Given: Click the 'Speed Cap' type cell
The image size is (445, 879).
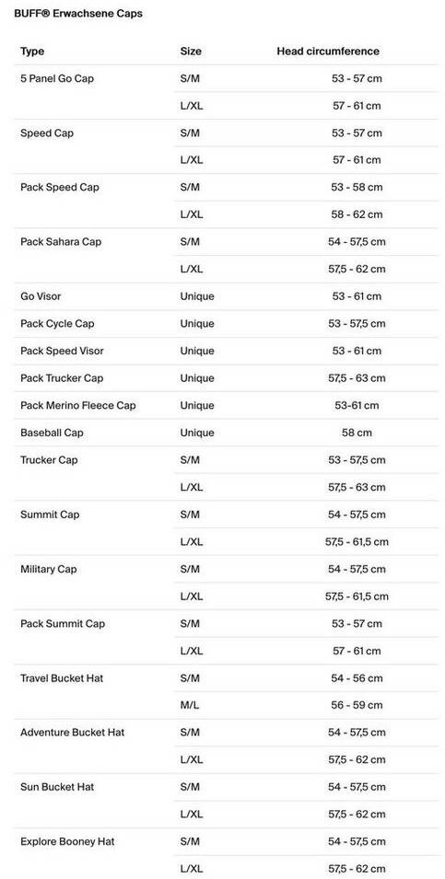Looking at the screenshot, I should pos(47,133).
